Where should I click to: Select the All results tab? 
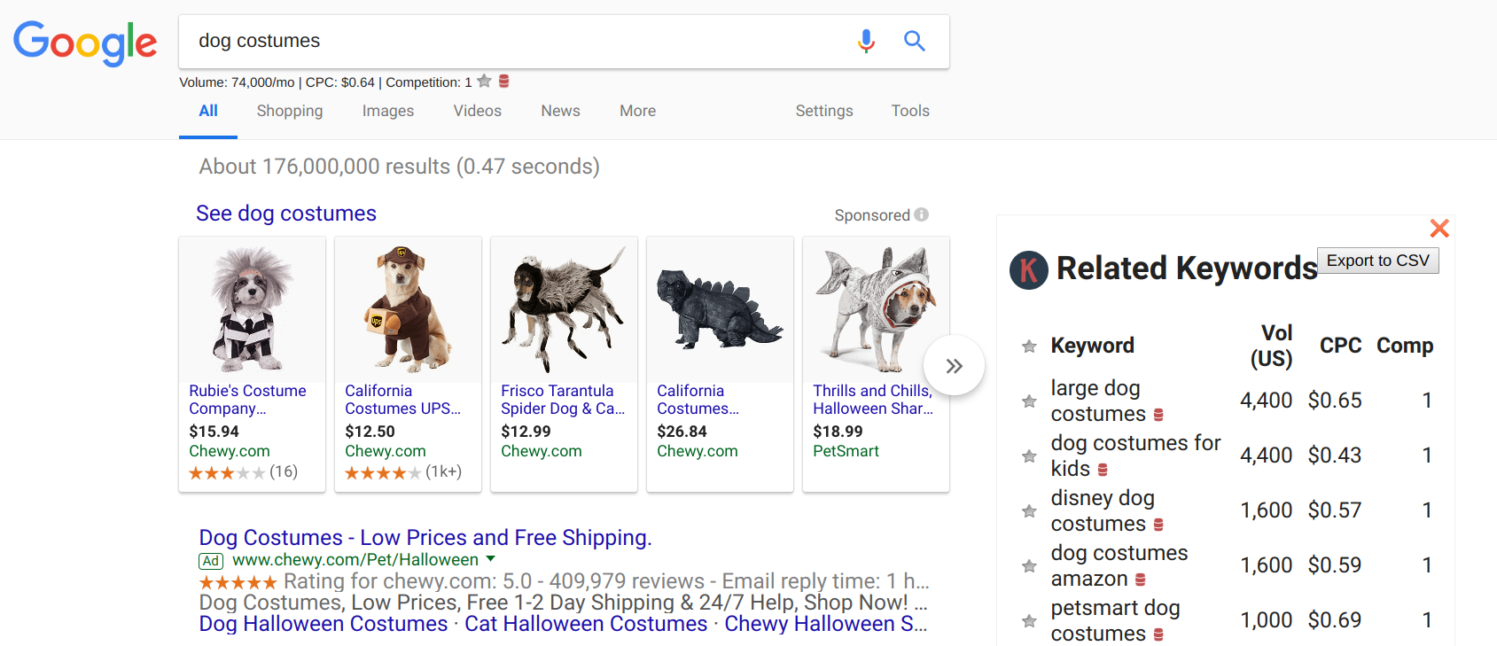pyautogui.click(x=208, y=111)
